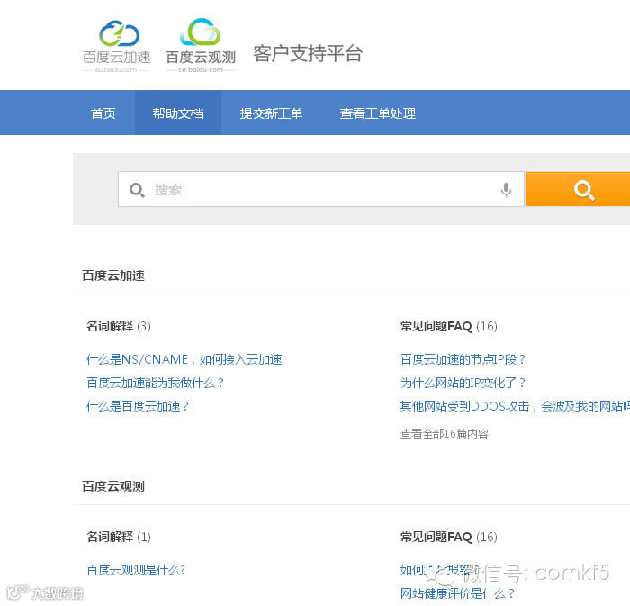The image size is (630, 606).
Task: Click 名词解释 (1) category heading
Action: click(119, 537)
